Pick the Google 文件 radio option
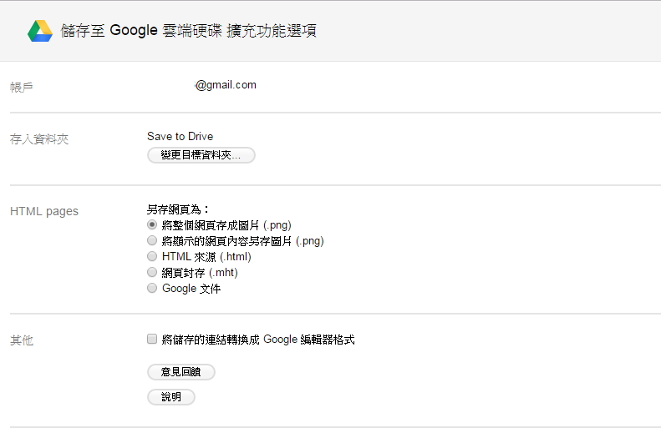The image size is (661, 448). 152,289
